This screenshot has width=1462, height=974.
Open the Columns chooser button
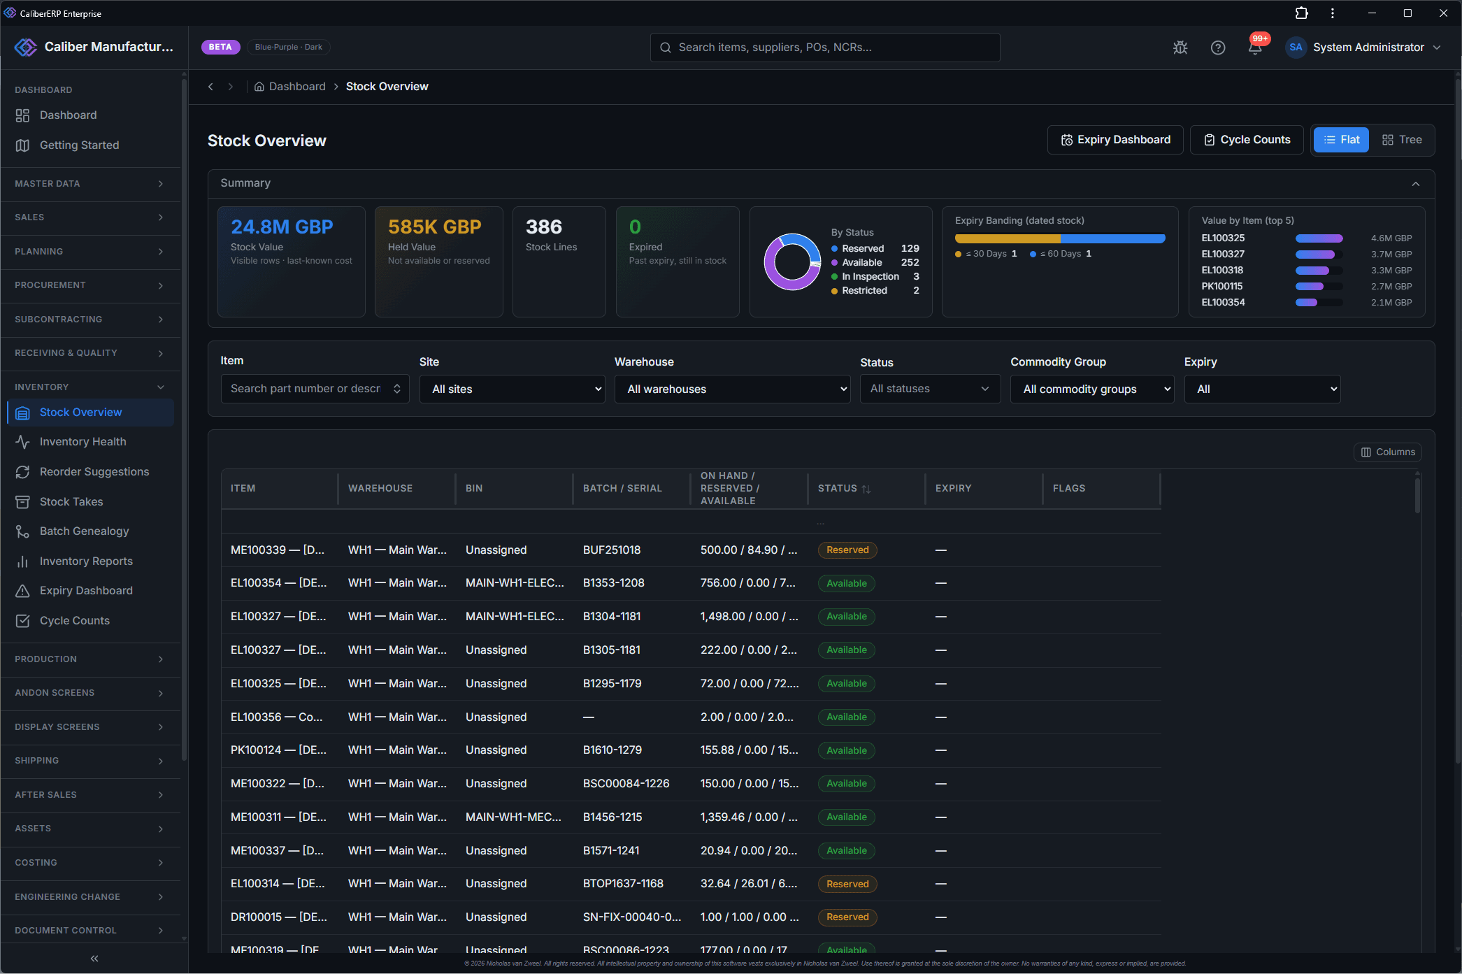coord(1388,452)
